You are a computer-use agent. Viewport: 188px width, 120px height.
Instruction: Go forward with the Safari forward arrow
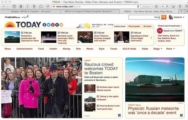[x=8, y=7]
